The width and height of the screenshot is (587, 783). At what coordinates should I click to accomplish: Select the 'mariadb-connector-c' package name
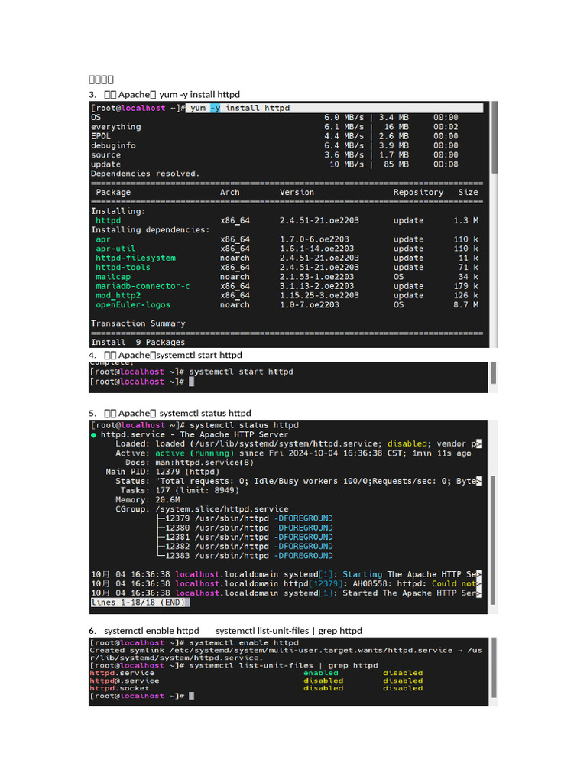[143, 286]
